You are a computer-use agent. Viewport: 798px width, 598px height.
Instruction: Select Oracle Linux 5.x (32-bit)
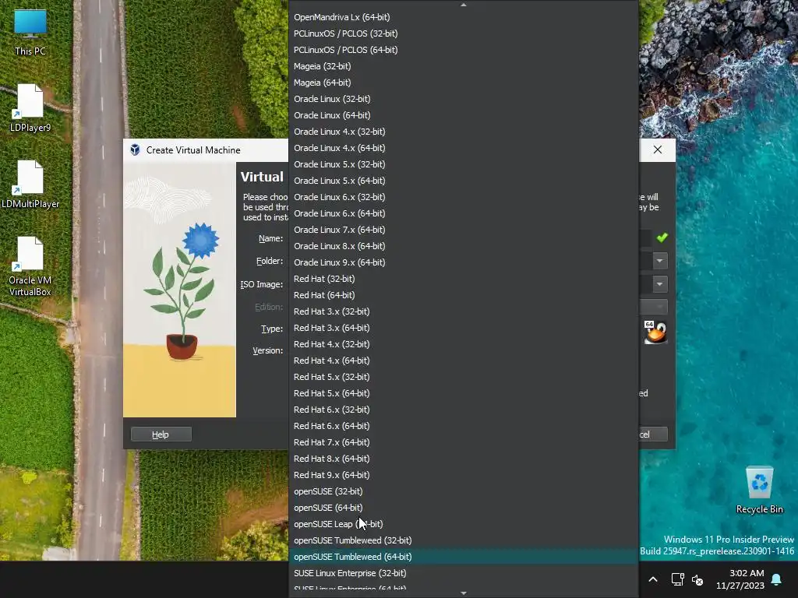pos(463,164)
